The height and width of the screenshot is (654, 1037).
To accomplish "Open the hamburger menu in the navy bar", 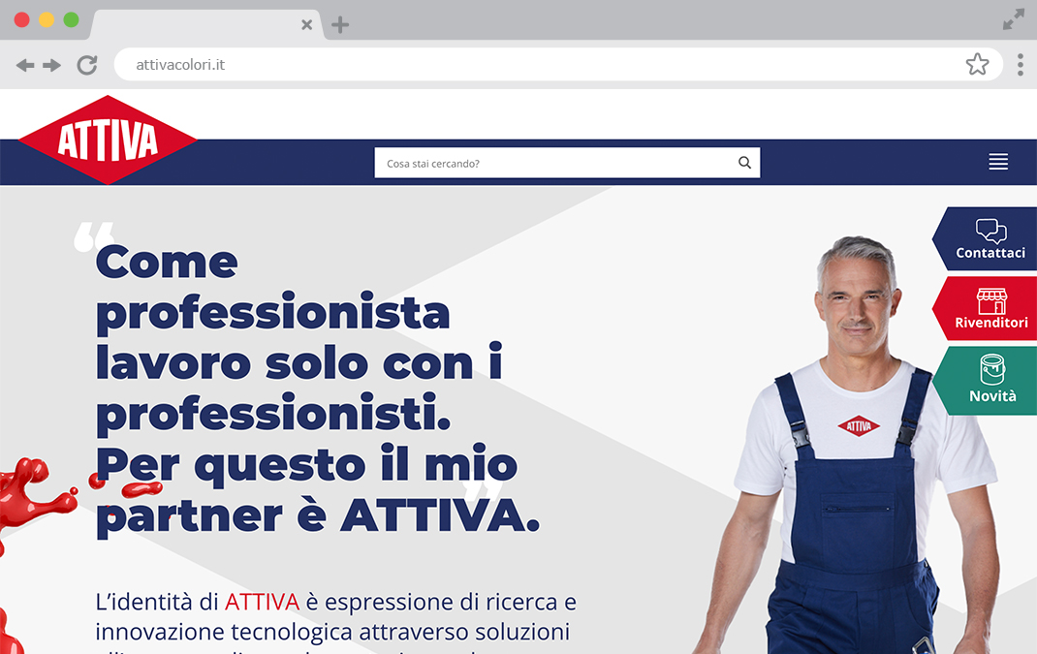I will (998, 162).
